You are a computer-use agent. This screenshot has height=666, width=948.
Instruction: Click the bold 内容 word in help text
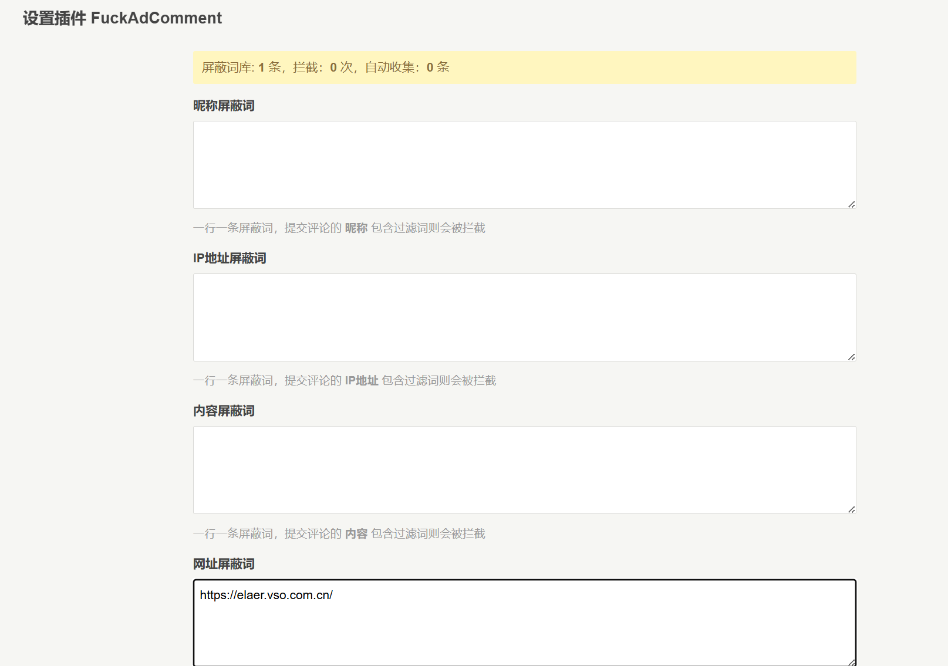(x=356, y=533)
